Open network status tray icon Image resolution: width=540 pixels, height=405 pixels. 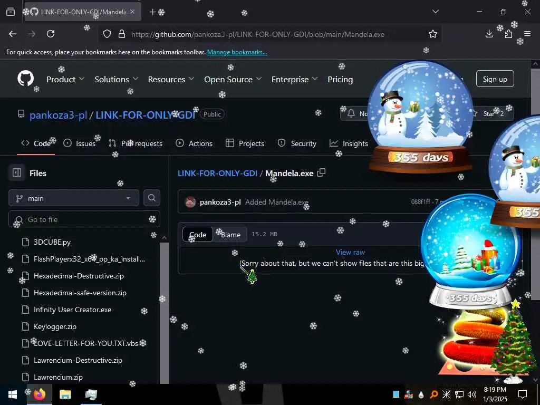pos(459,394)
